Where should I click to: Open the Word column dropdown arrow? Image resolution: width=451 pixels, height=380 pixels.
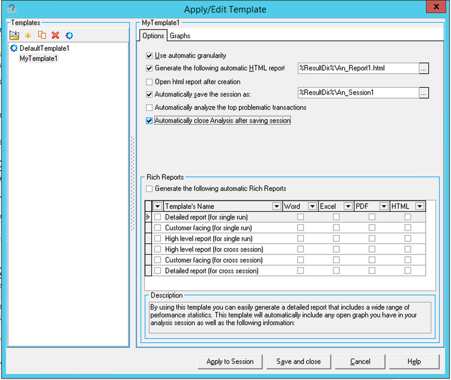click(x=312, y=206)
